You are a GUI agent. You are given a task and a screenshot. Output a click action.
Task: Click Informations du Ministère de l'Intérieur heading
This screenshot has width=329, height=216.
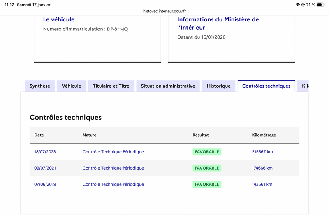tap(218, 23)
